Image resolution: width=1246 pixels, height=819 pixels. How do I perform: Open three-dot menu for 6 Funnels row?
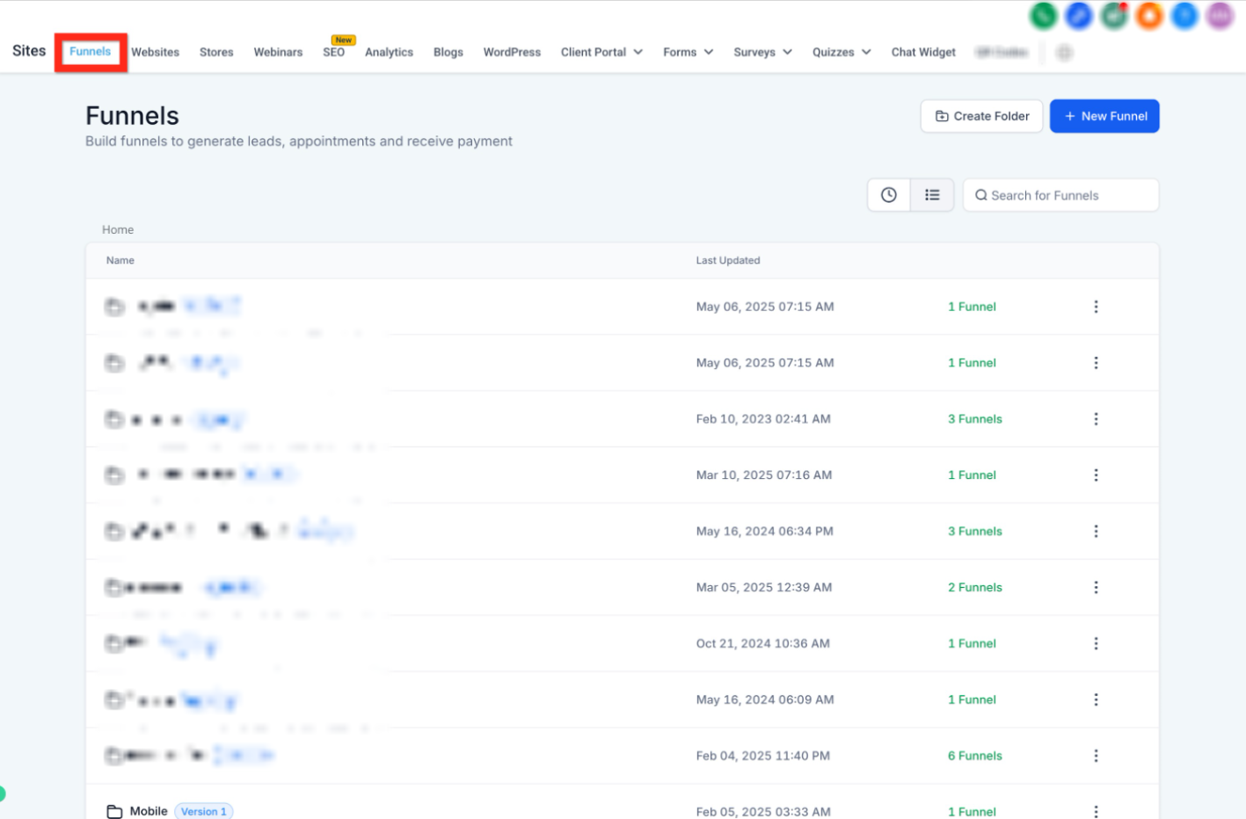[1096, 756]
